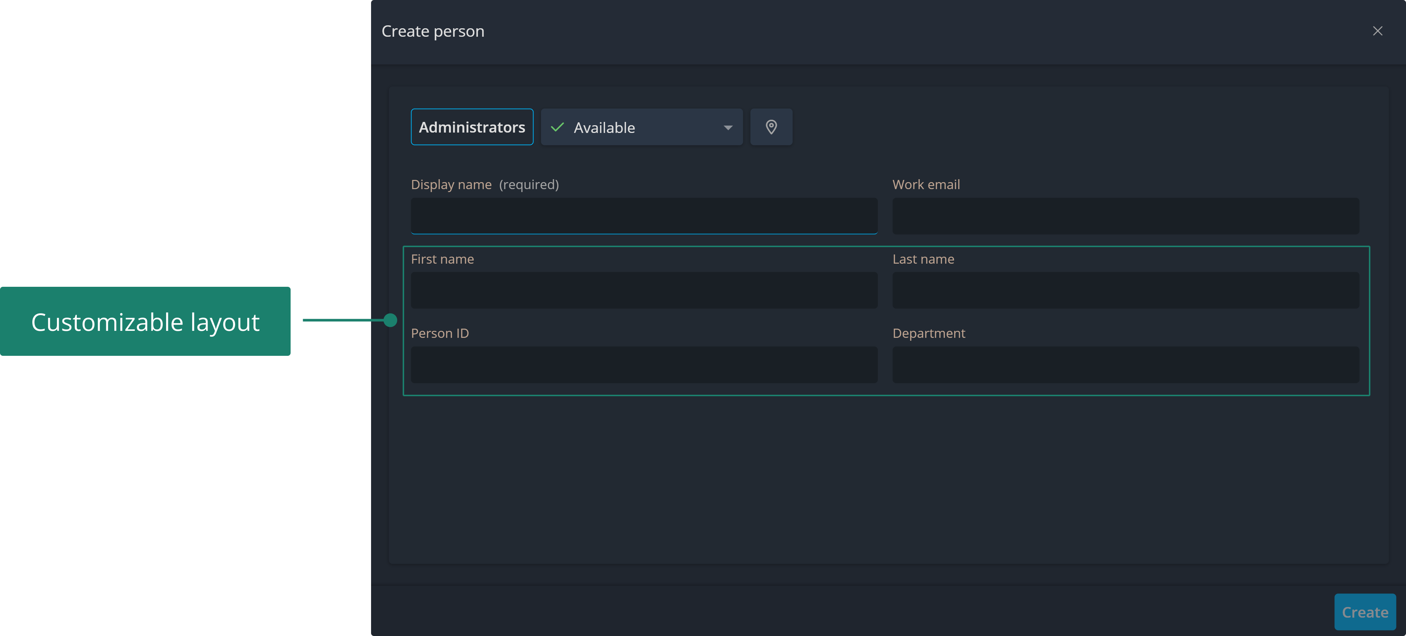1406x636 pixels.
Task: Click the 'Person ID' label
Action: 439,333
